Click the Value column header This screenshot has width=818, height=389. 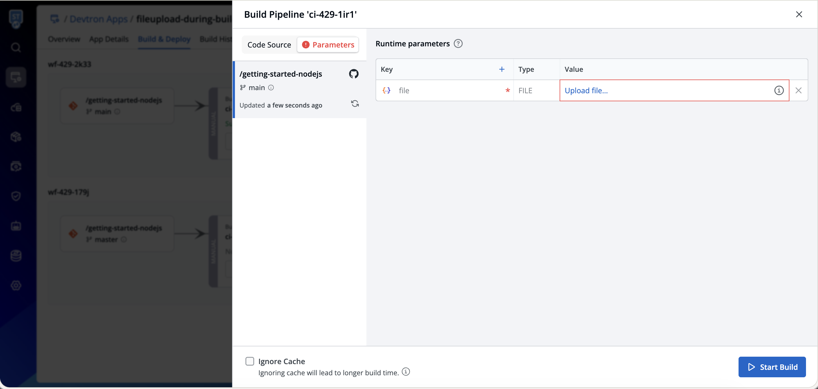[574, 69]
